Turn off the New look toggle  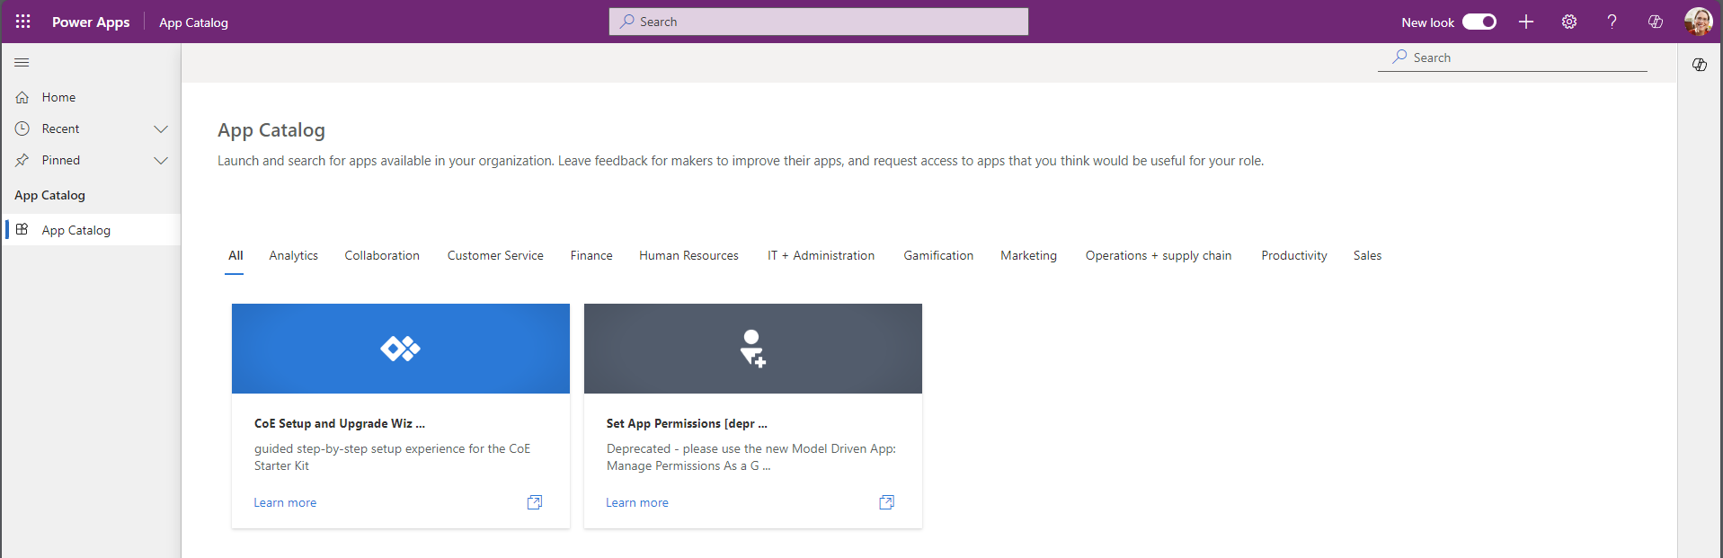click(x=1479, y=22)
